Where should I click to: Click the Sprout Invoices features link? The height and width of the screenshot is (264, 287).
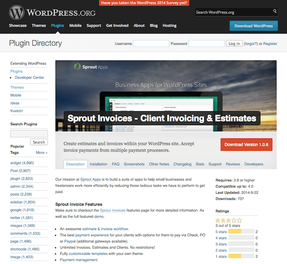point(112,210)
